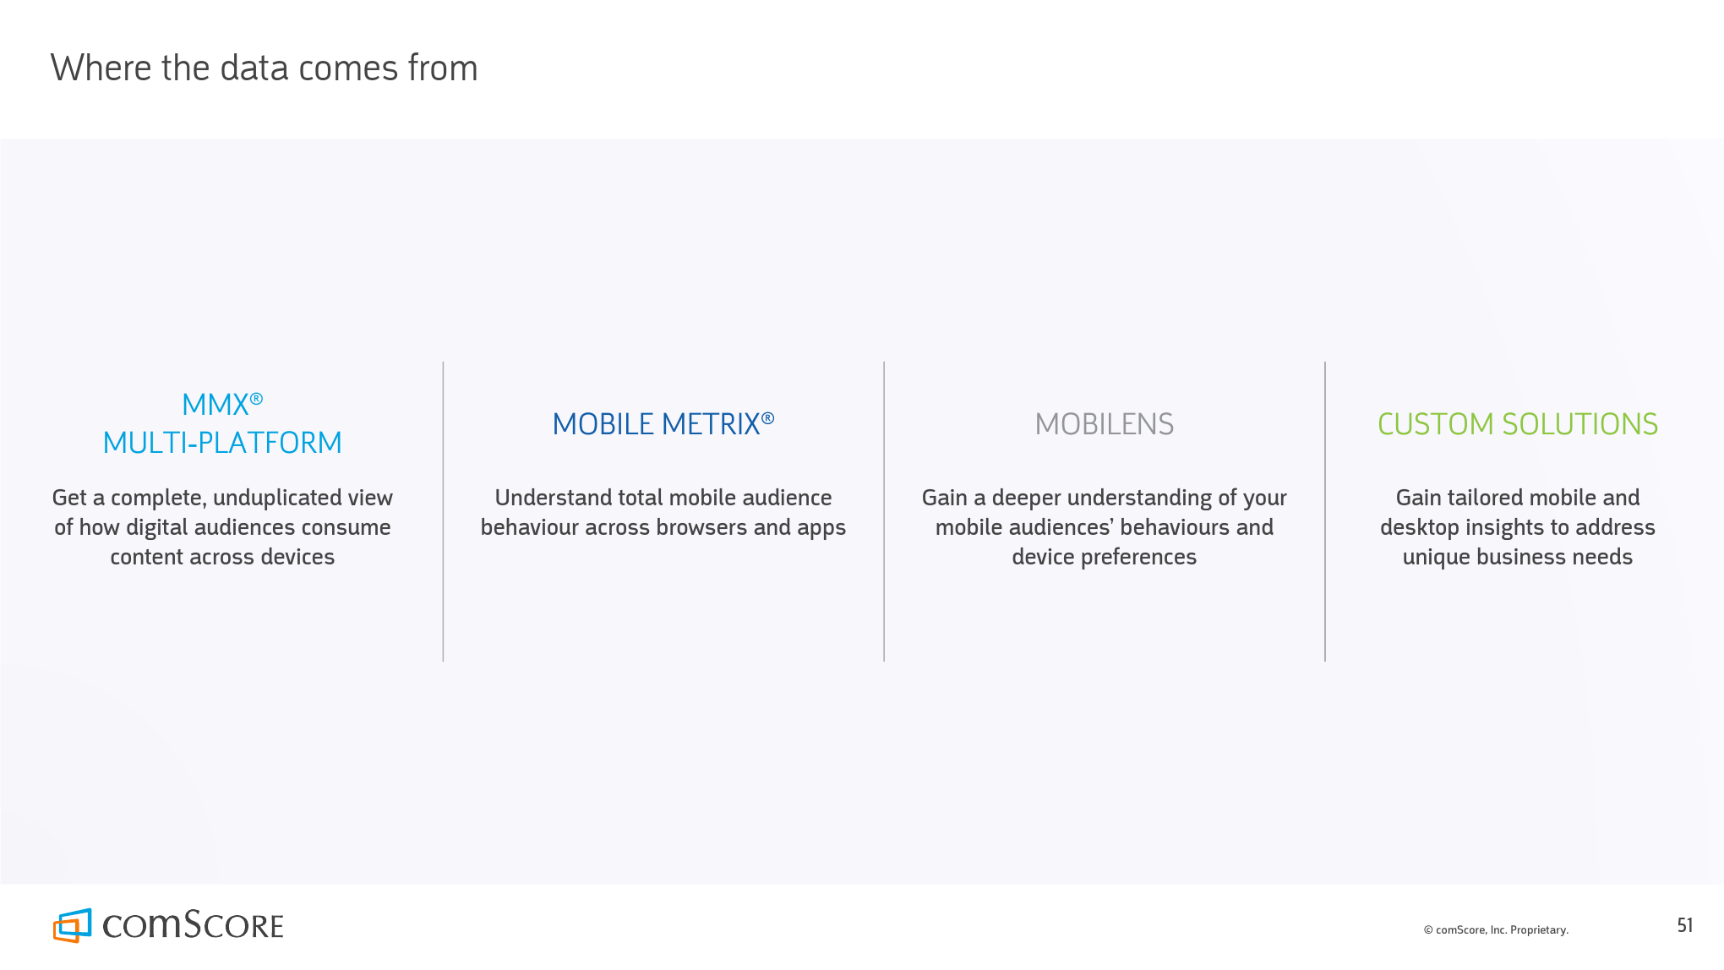Viewport: 1724px width, 970px height.
Task: Click the 'Gain tailored mobile and desktop' description
Action: tap(1517, 527)
